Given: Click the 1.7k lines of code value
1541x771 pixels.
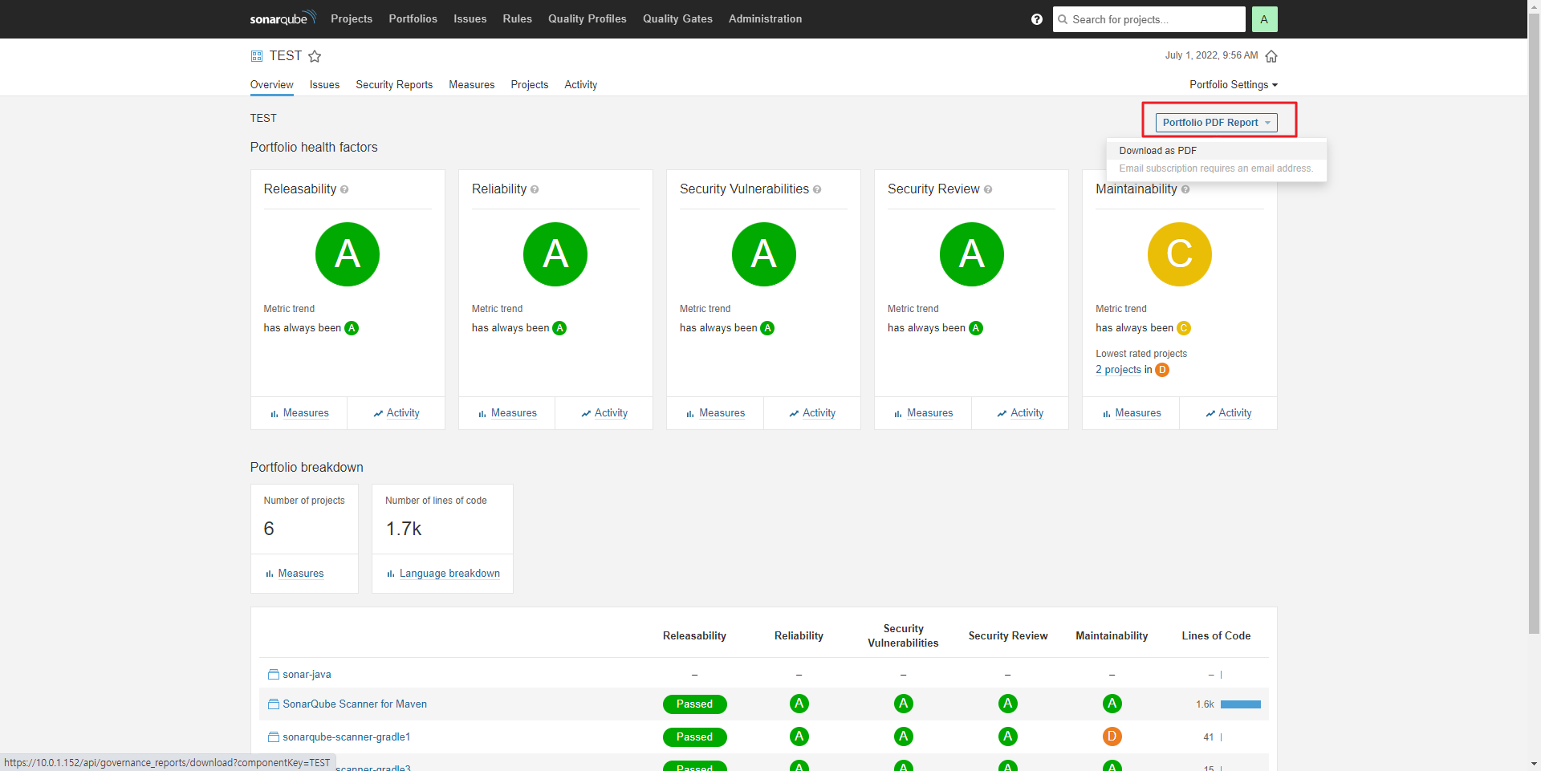Looking at the screenshot, I should (x=404, y=529).
